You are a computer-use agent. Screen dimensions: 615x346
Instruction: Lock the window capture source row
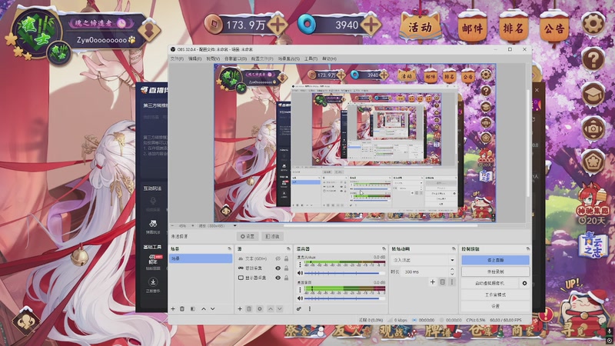[x=286, y=268]
